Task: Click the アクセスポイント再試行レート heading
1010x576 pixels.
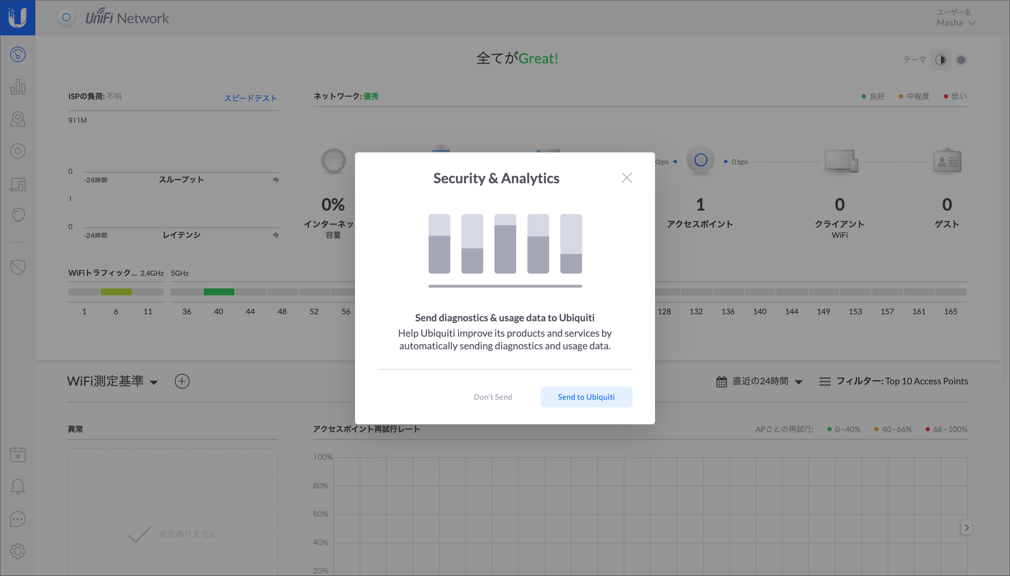Action: coord(366,429)
